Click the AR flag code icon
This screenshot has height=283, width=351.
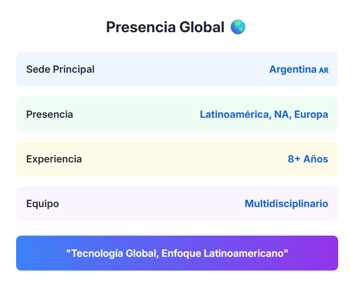(323, 70)
